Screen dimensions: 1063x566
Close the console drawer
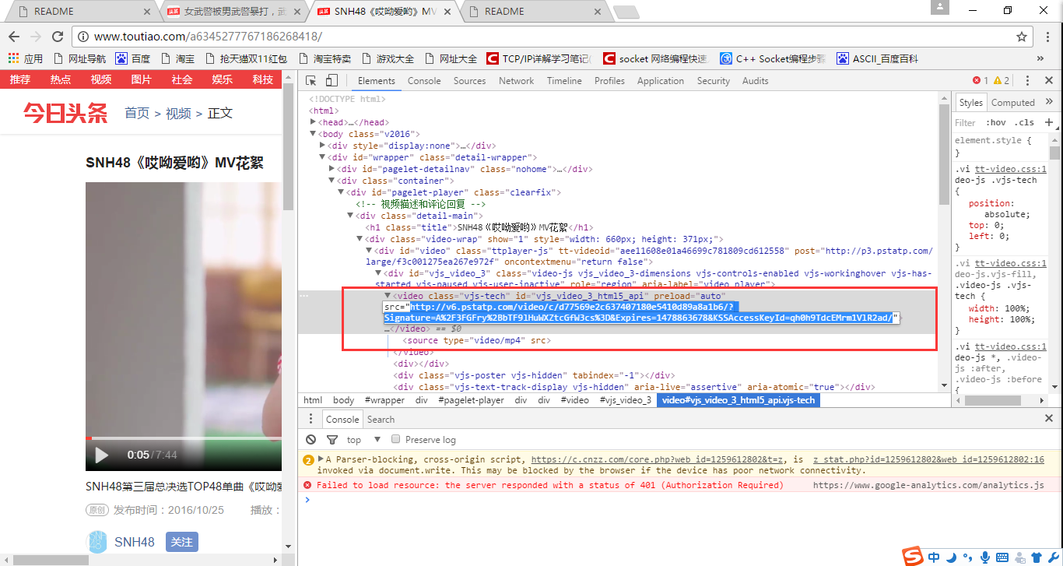(x=1048, y=419)
